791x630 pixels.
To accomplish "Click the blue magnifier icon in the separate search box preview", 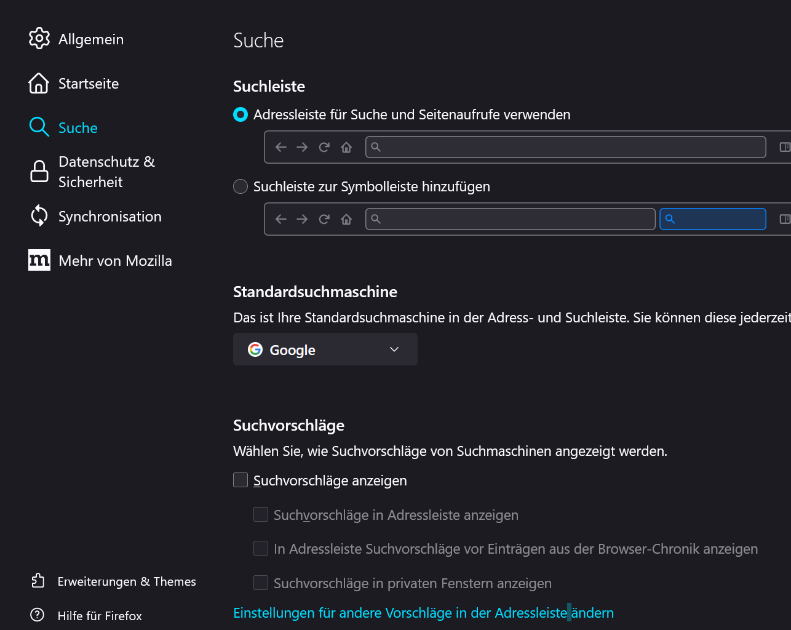I will tap(670, 219).
